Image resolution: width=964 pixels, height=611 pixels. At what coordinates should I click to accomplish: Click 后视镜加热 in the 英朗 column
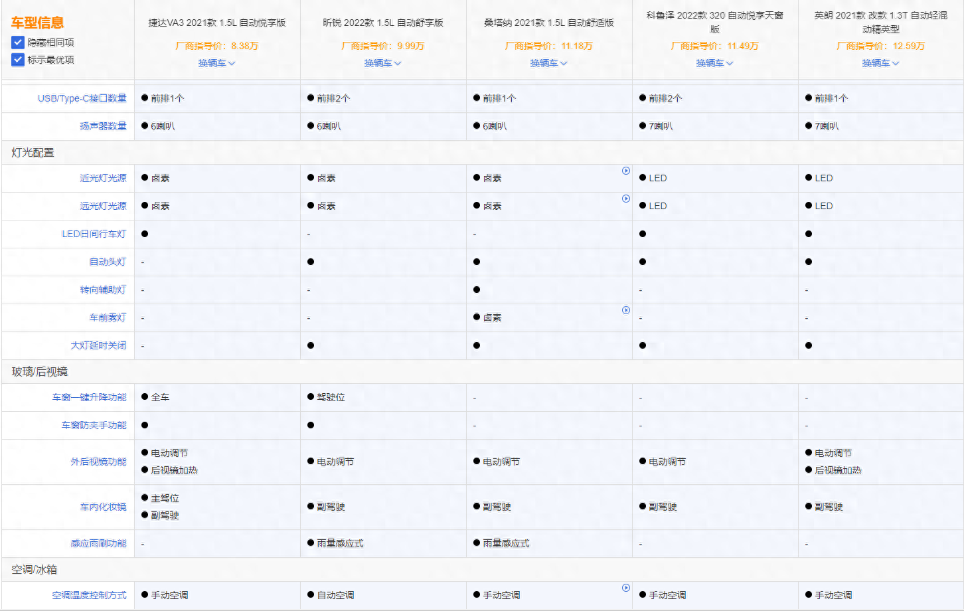click(838, 470)
